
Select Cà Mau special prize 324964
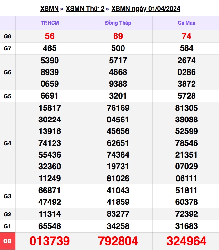click(186, 241)
